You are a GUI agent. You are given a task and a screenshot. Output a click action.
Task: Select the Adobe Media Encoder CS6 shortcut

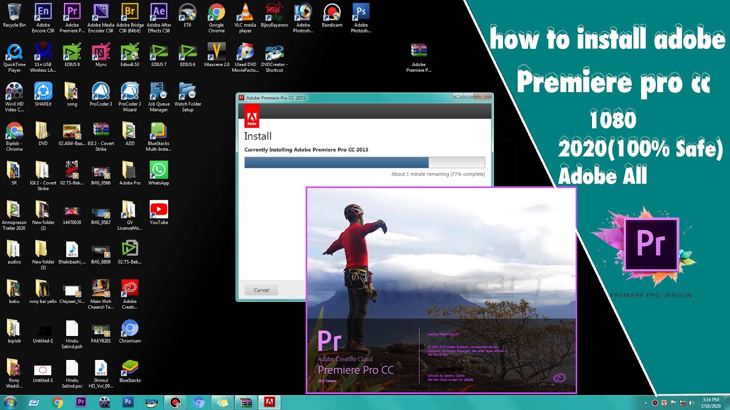pyautogui.click(x=101, y=17)
